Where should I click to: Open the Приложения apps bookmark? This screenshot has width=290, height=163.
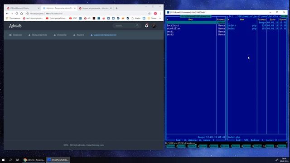(13, 18)
